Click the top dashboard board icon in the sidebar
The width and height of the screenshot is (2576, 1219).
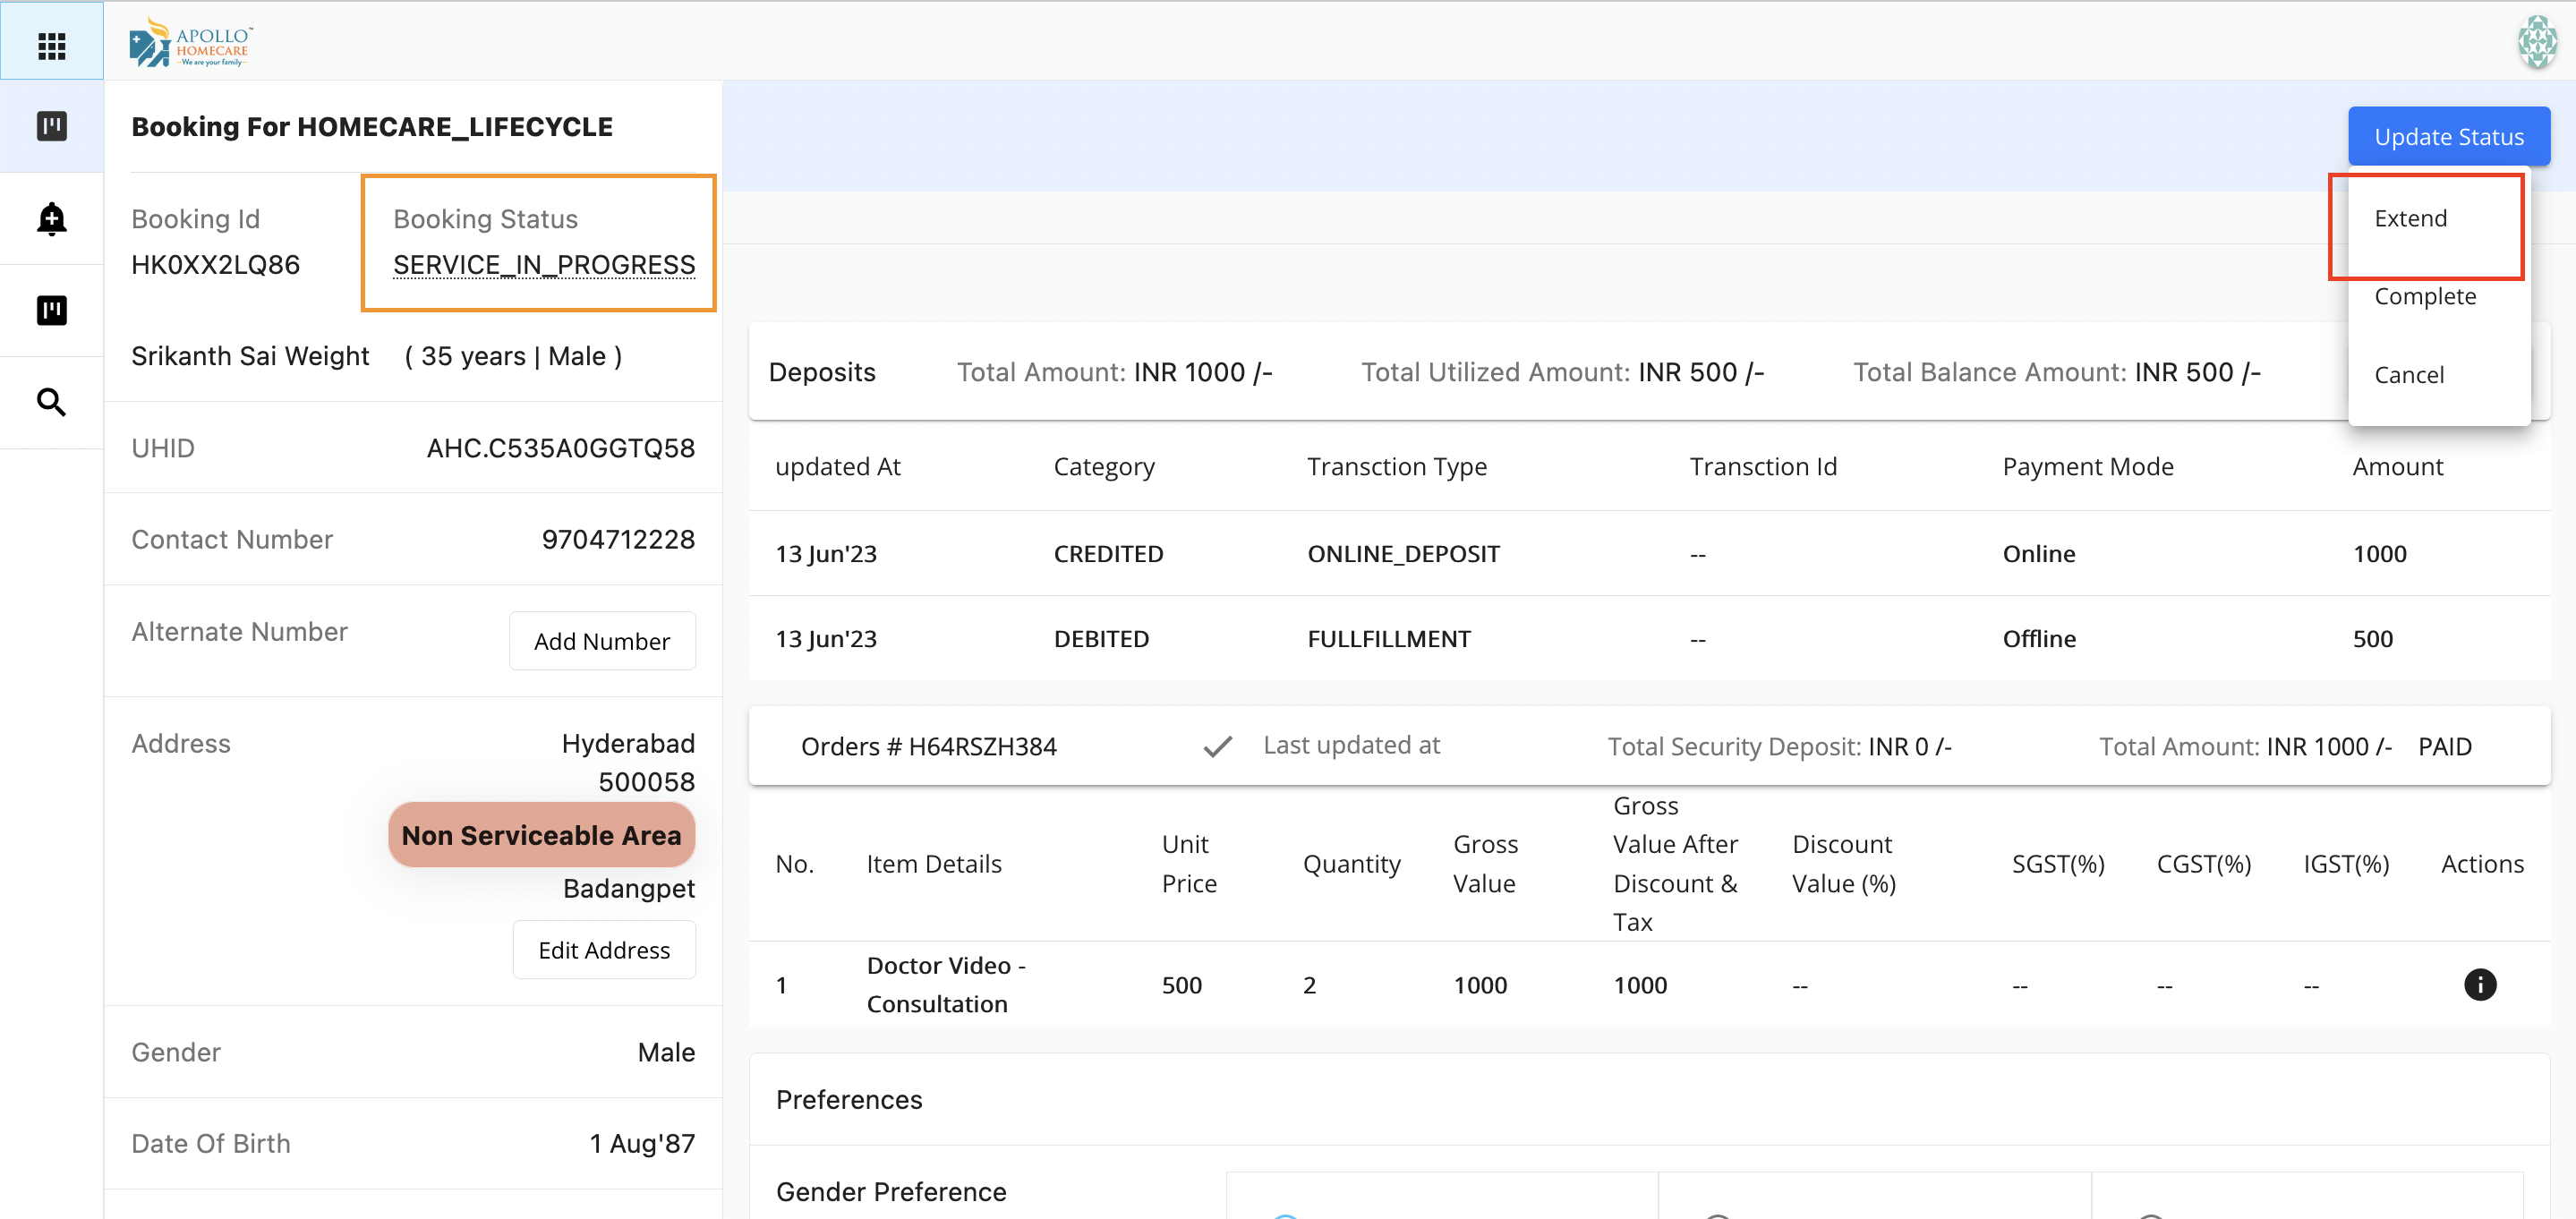(51, 126)
